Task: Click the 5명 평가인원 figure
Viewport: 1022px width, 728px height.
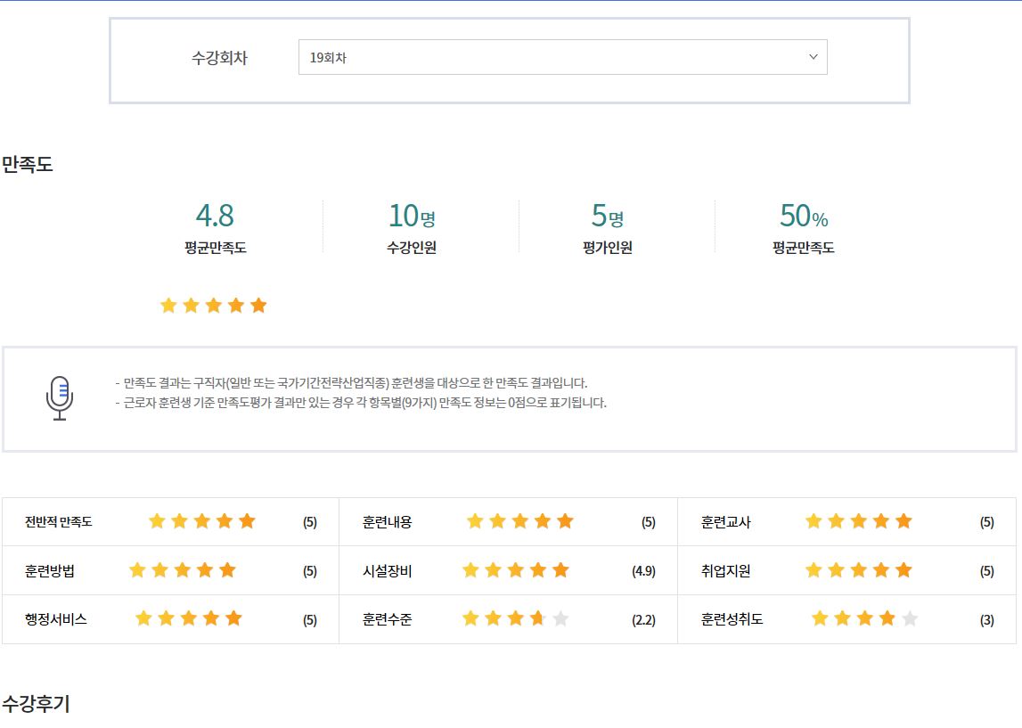Action: (607, 216)
